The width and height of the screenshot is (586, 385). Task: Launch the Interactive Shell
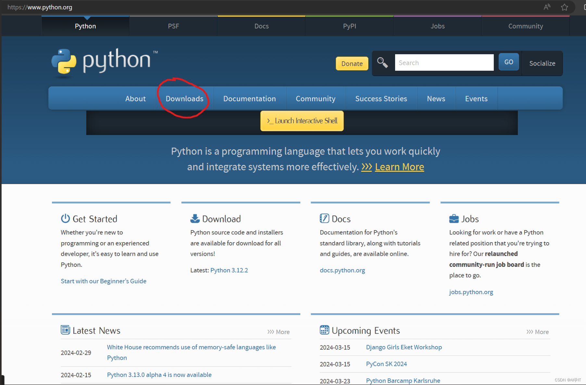pyautogui.click(x=302, y=121)
